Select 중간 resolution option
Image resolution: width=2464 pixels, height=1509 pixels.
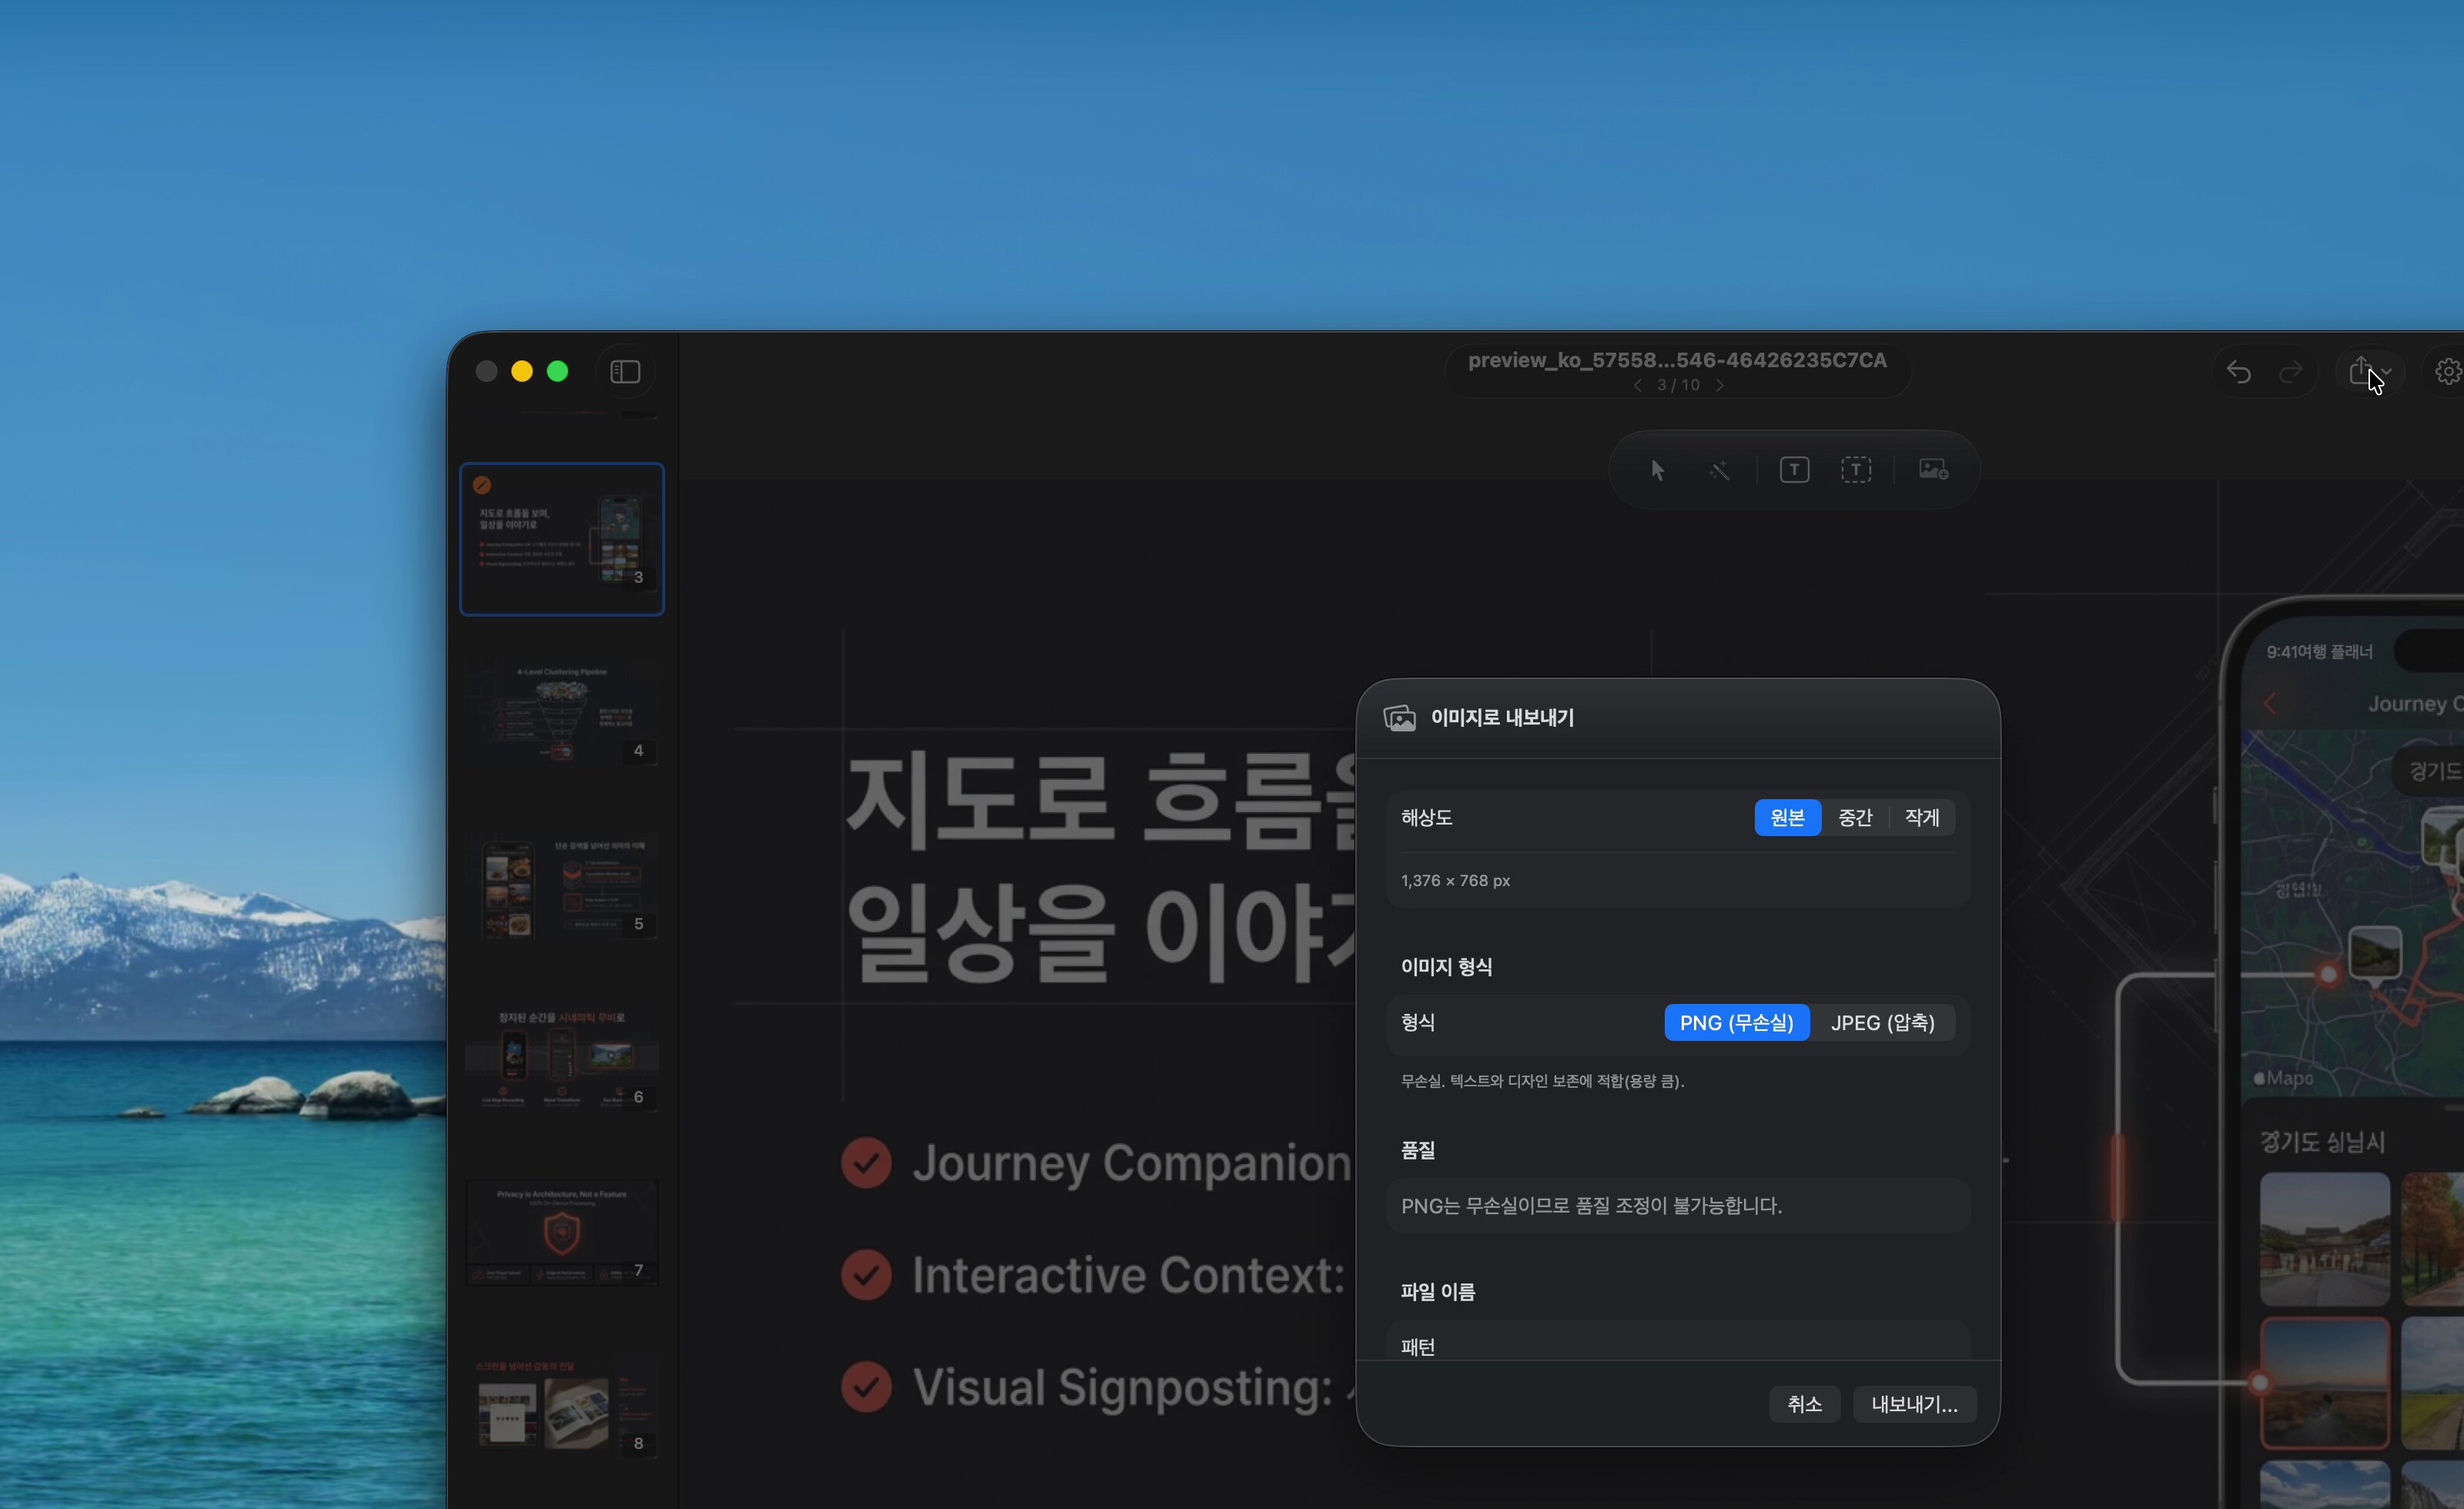point(1855,818)
